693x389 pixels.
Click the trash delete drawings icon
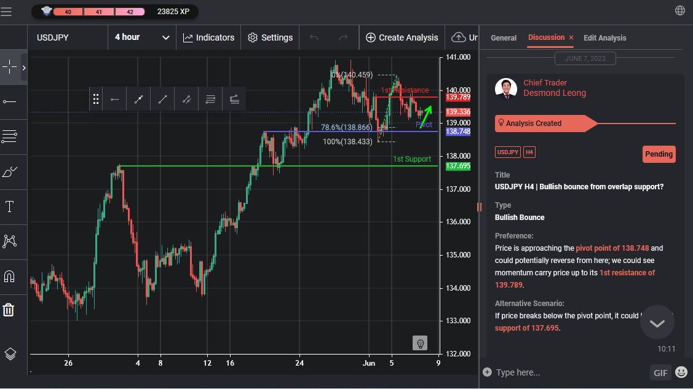9,310
